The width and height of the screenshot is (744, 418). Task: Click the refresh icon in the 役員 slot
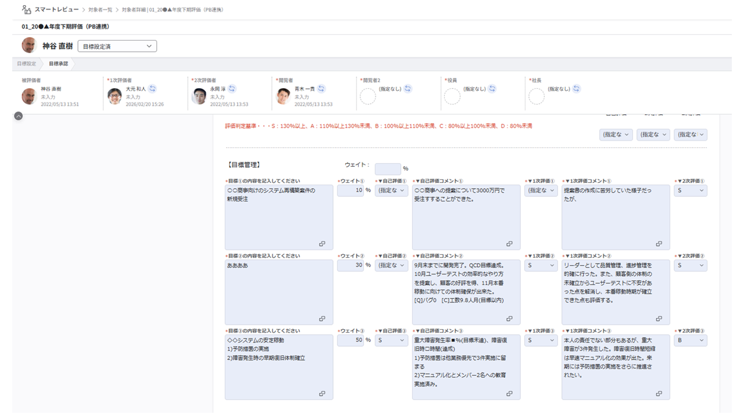coord(492,88)
